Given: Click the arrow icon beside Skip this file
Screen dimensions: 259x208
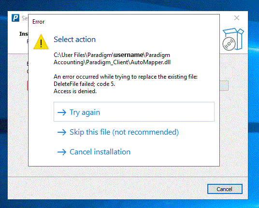Looking at the screenshot, I should (62, 132).
